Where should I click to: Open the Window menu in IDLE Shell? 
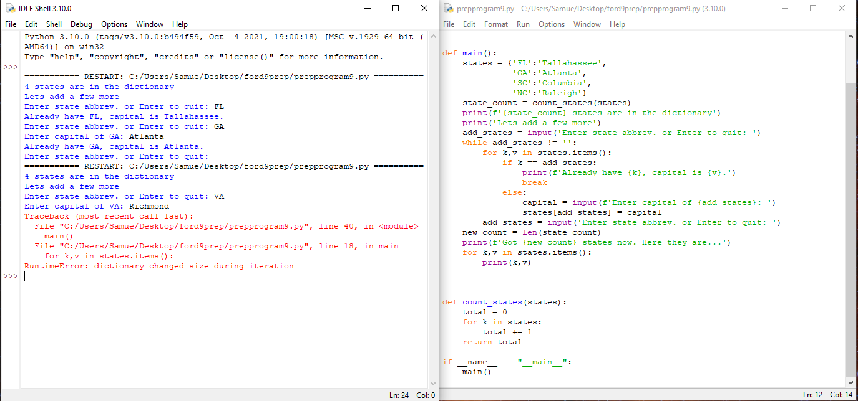[x=150, y=24]
